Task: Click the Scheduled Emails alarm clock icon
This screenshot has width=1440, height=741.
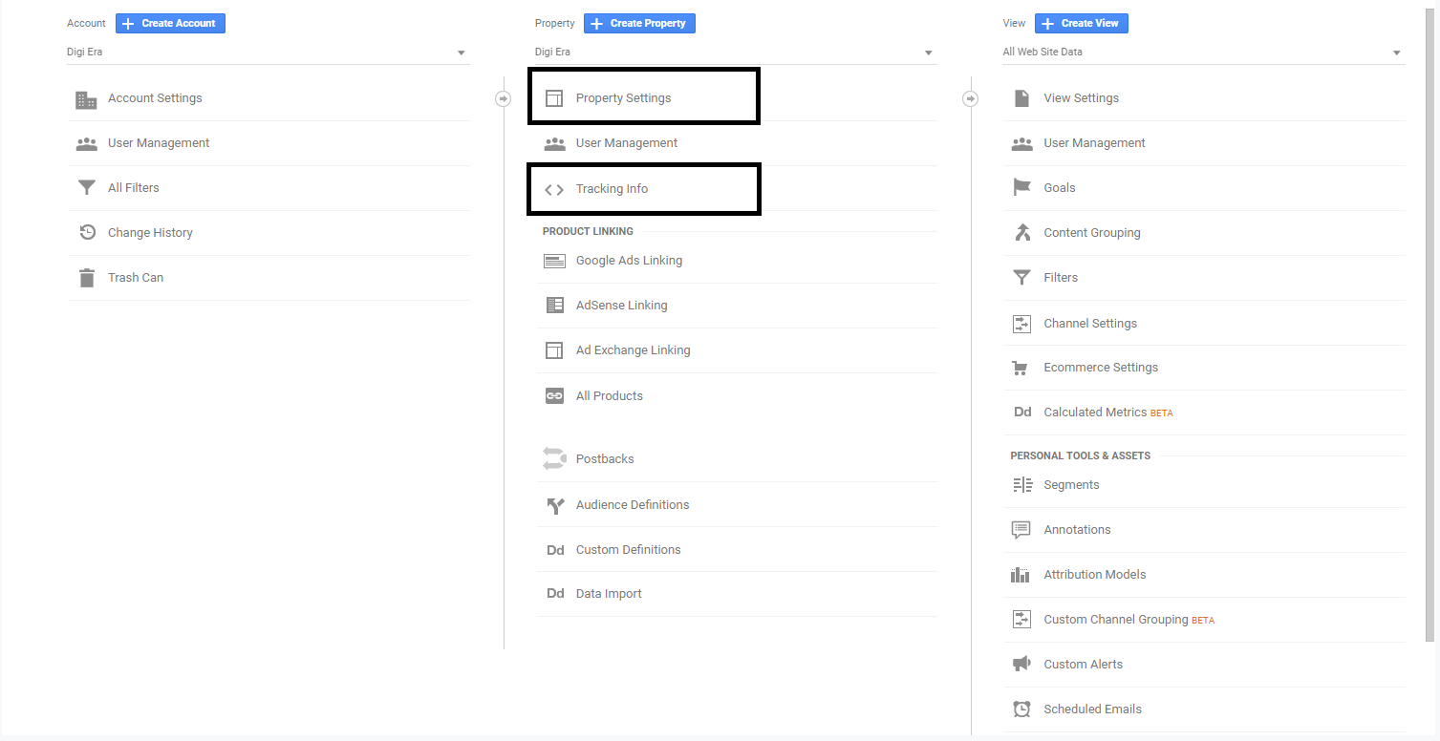Action: 1021,709
